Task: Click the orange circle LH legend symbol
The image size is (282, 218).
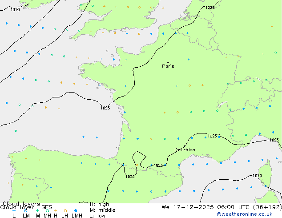Action: [65, 210]
